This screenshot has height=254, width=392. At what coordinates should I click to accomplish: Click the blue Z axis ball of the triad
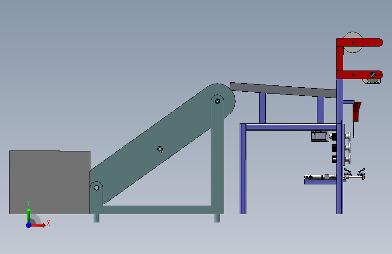[29, 225]
